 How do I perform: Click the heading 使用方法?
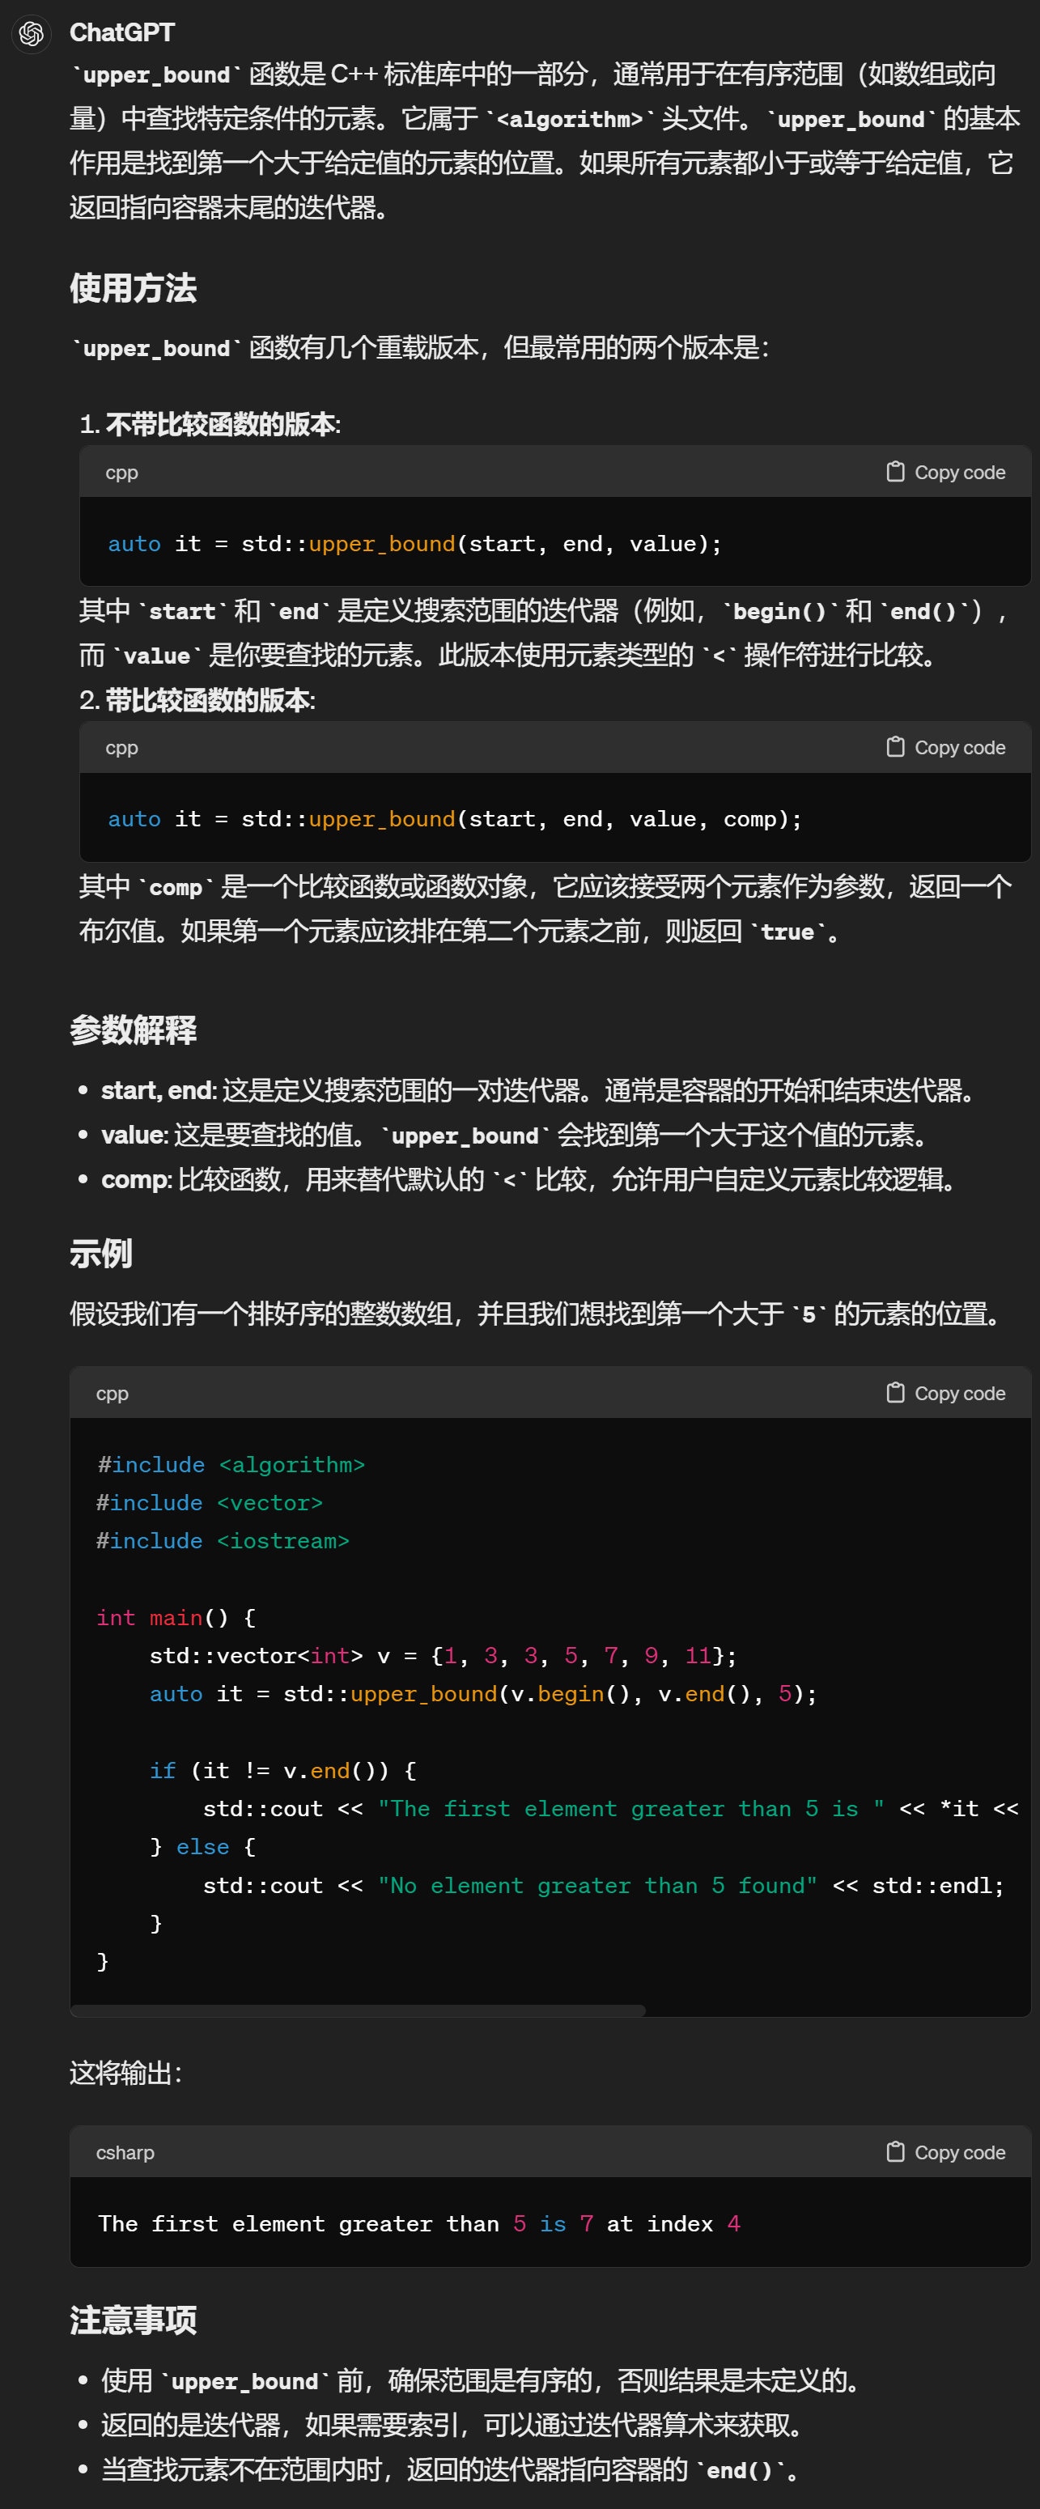point(134,288)
